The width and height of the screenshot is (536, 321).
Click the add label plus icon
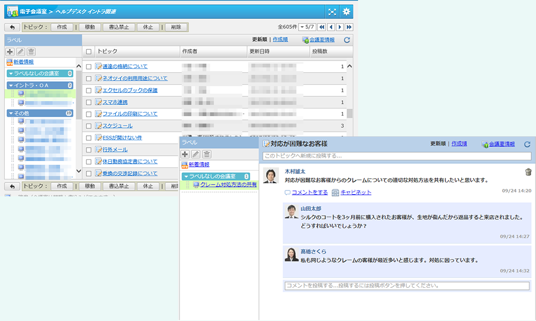pyautogui.click(x=10, y=52)
